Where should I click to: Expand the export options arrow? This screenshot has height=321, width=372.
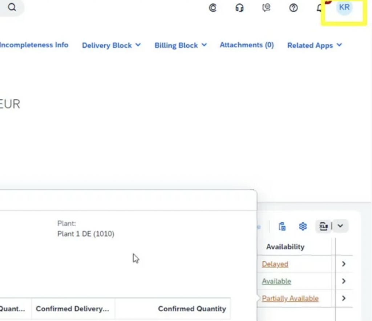(340, 226)
